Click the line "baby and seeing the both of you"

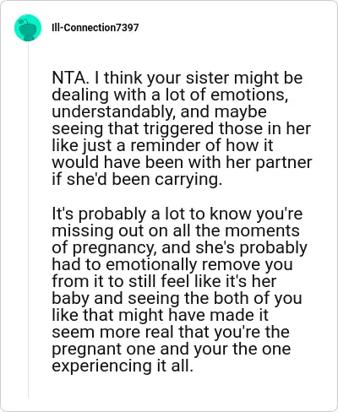point(177,298)
